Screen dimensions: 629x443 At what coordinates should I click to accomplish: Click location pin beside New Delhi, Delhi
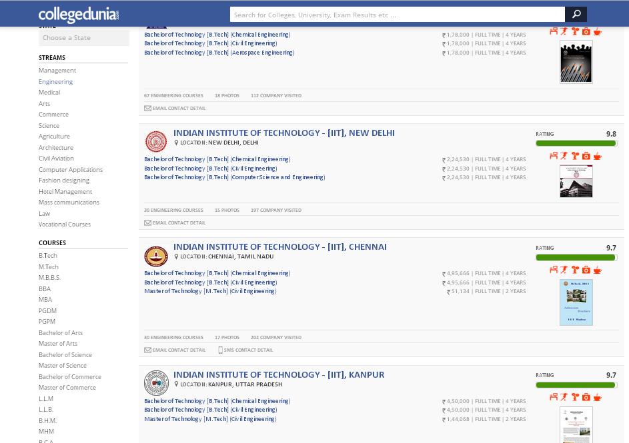click(x=176, y=143)
